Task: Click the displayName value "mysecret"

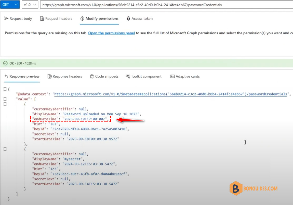Action: click(73, 159)
